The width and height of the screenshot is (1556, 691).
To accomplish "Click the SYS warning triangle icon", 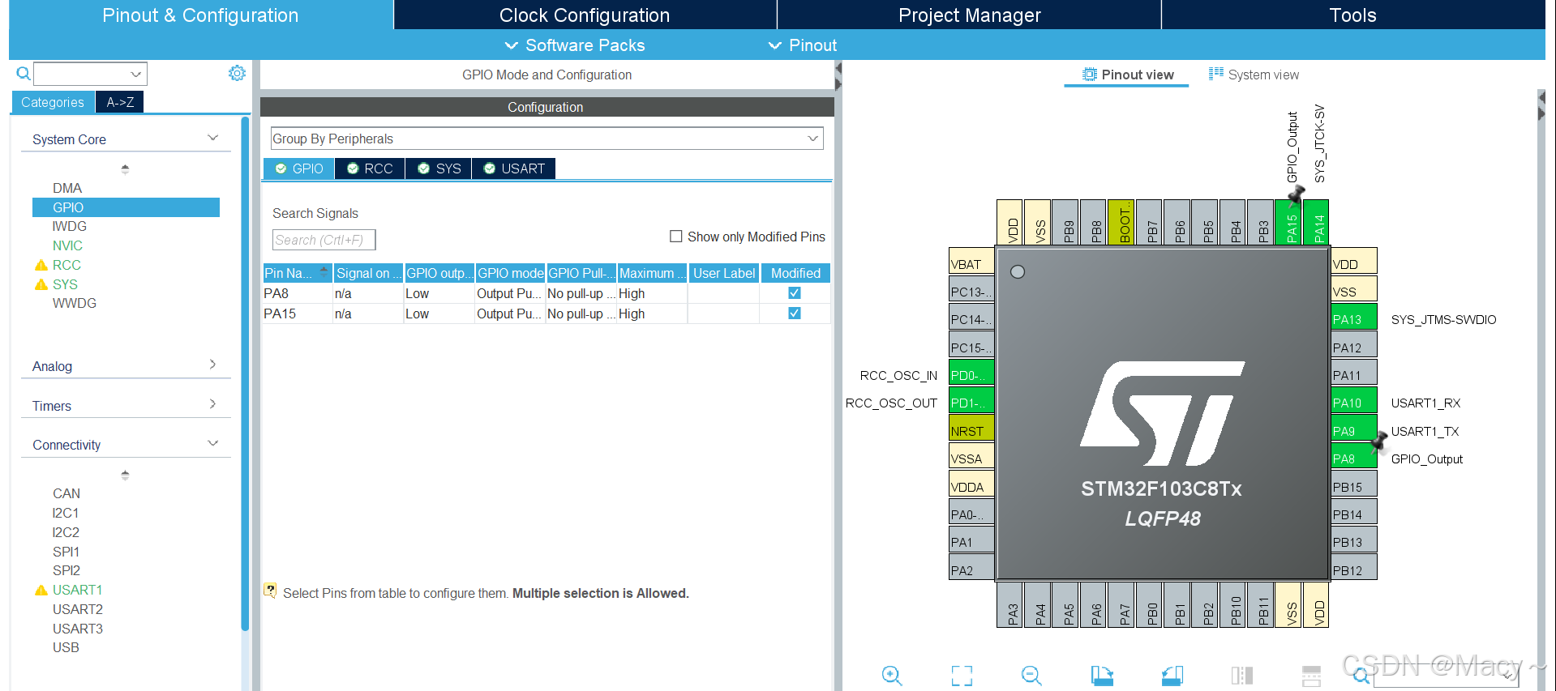I will pos(41,284).
